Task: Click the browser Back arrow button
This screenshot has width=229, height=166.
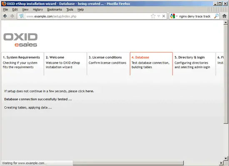Action: (5, 16)
